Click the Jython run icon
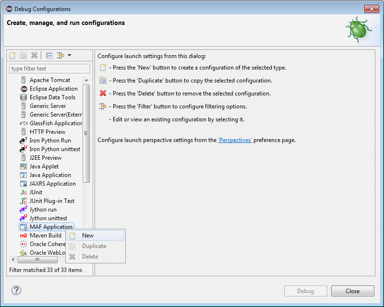 pyautogui.click(x=23, y=210)
